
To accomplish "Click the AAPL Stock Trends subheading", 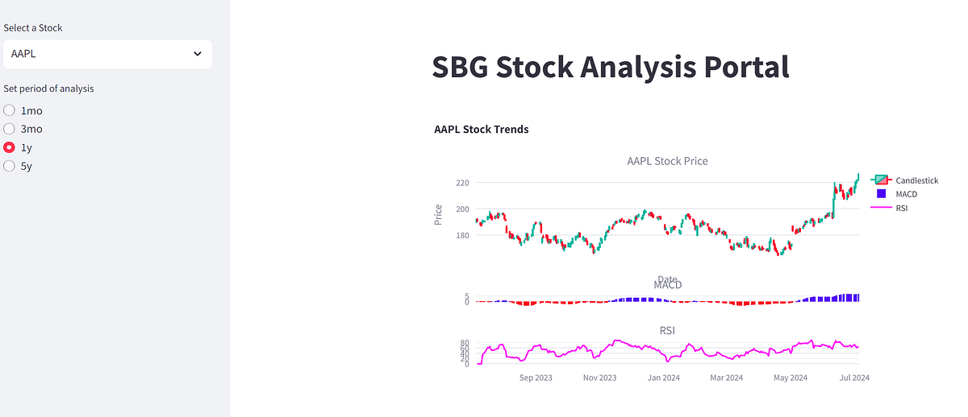I will [482, 129].
